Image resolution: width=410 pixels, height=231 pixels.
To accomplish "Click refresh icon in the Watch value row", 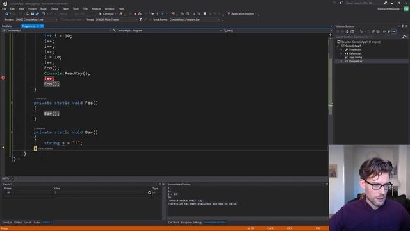I will [x=149, y=193].
